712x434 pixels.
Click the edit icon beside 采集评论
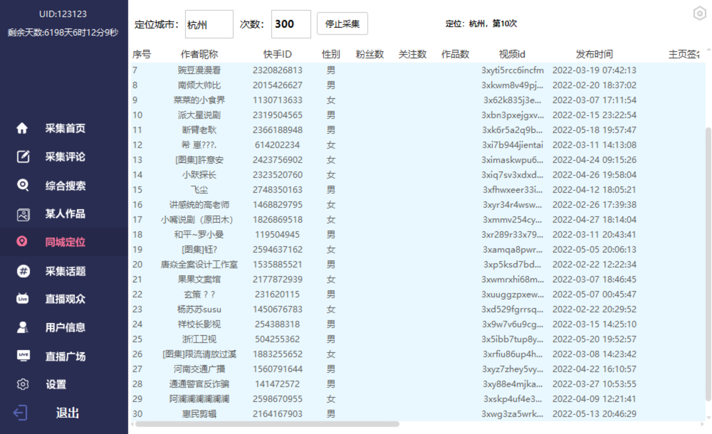(x=23, y=157)
